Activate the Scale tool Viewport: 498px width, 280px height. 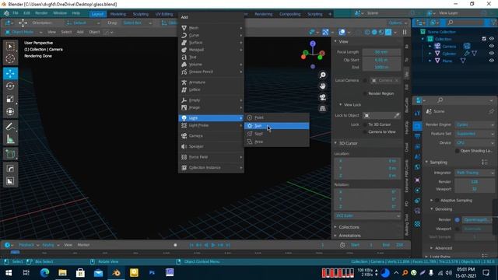10,99
